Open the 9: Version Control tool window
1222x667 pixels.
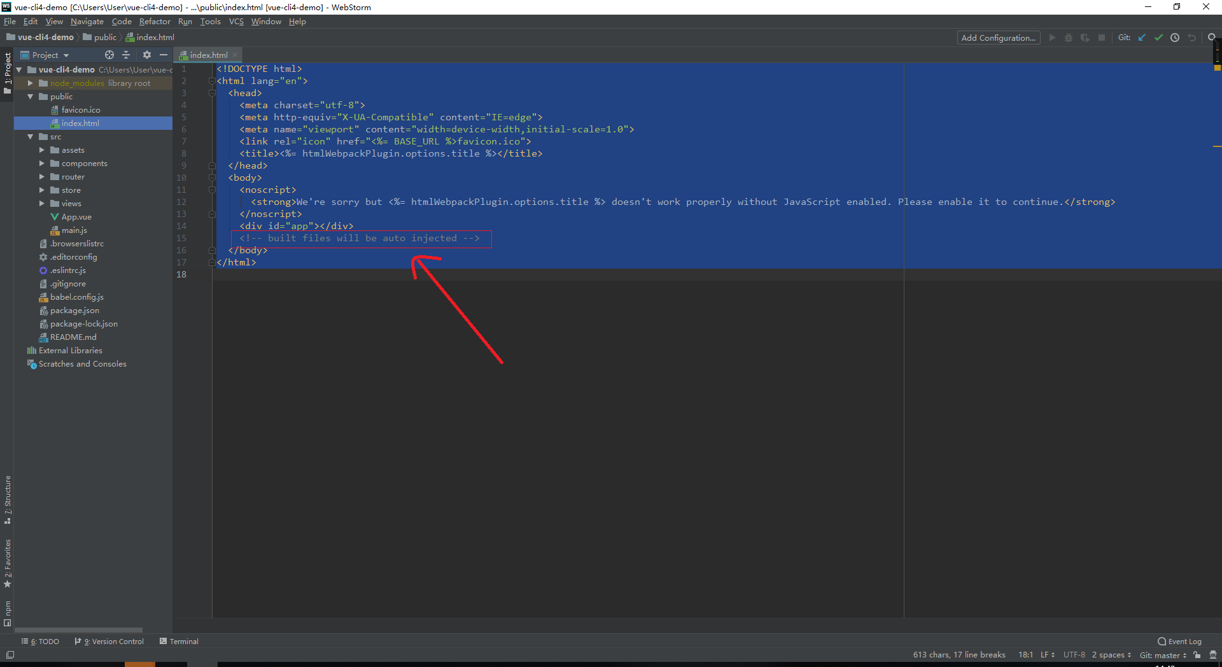pyautogui.click(x=109, y=642)
